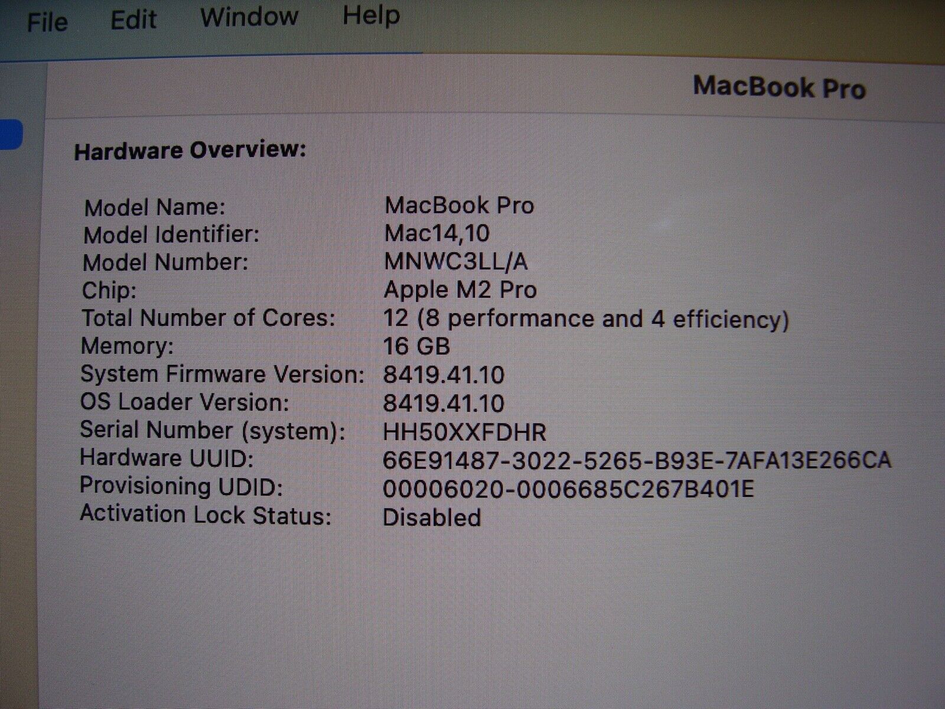
Task: Click the Total Number of Cores label
Action: tap(208, 318)
